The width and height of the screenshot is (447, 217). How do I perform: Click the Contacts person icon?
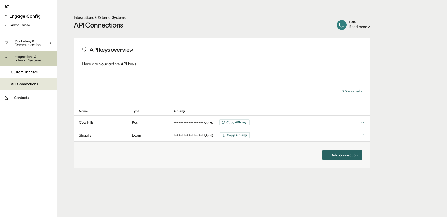[x=6, y=98]
